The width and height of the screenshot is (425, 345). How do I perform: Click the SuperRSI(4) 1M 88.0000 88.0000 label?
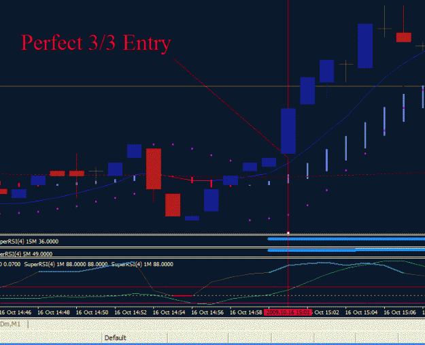(66, 264)
